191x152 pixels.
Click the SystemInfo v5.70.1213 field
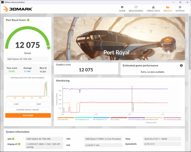pyautogui.click(x=162, y=144)
